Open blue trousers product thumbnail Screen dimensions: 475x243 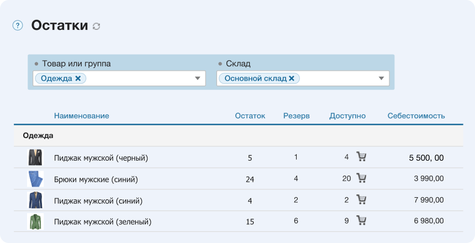pos(35,179)
